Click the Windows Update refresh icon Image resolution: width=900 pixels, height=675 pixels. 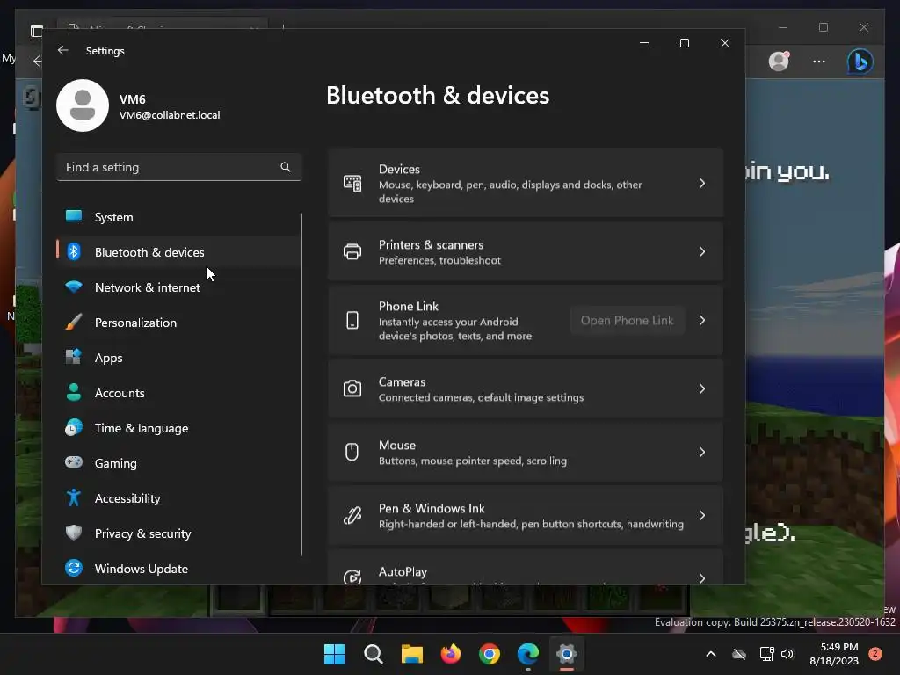tap(74, 568)
